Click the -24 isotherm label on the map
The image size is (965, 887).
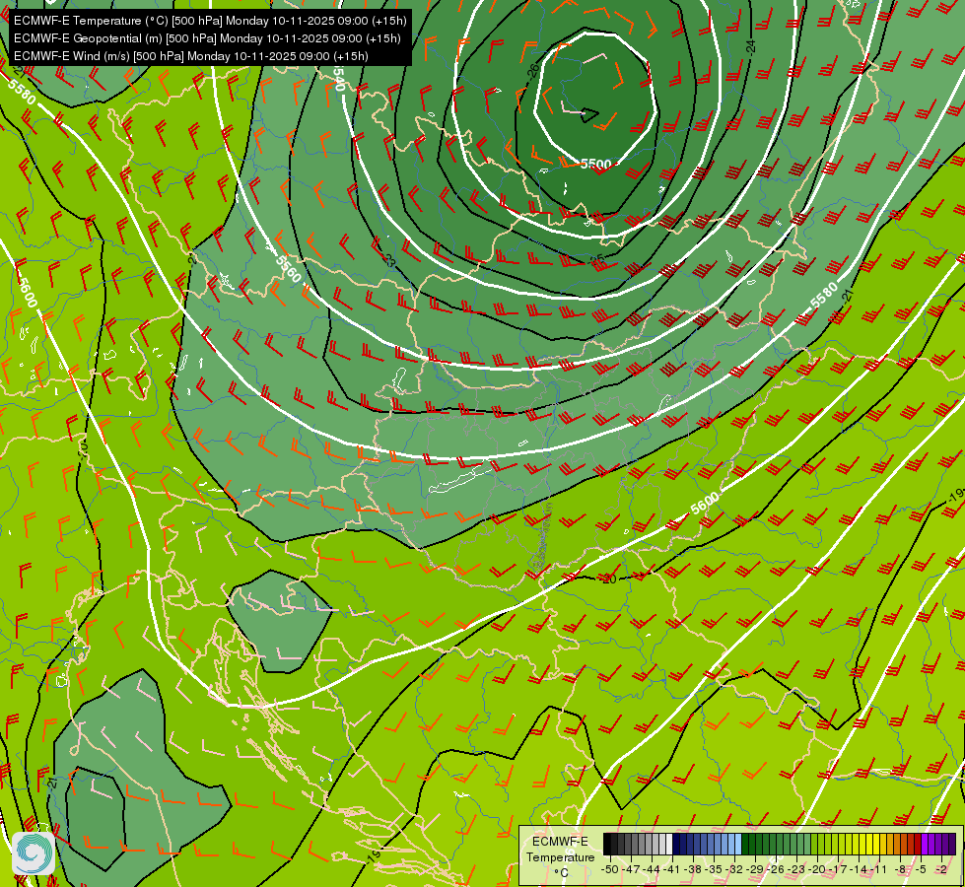(750, 46)
